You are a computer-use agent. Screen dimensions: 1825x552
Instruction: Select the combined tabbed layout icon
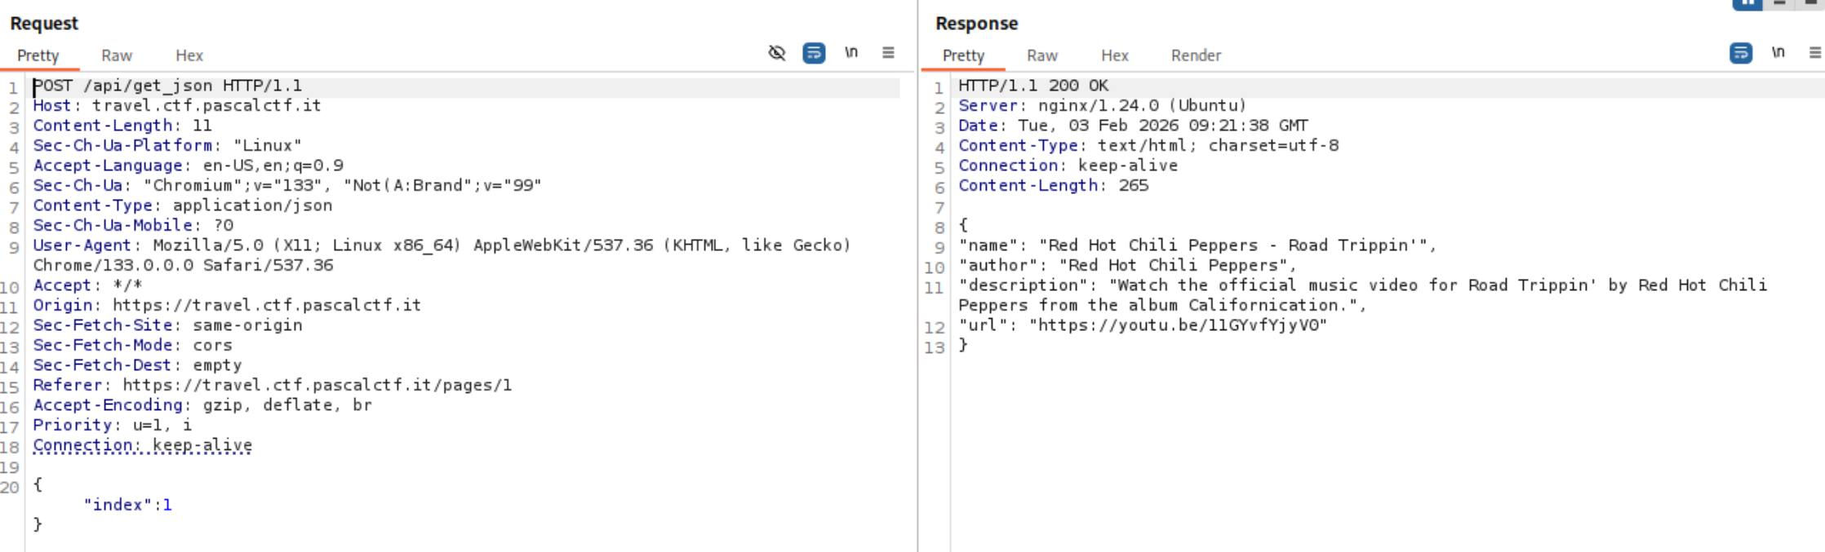coord(1810,3)
